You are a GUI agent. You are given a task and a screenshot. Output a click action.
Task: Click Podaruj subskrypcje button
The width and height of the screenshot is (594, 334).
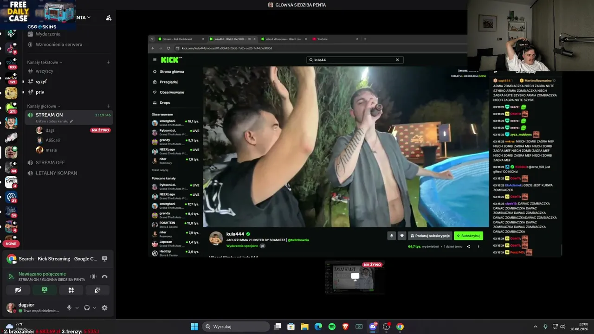click(x=430, y=236)
